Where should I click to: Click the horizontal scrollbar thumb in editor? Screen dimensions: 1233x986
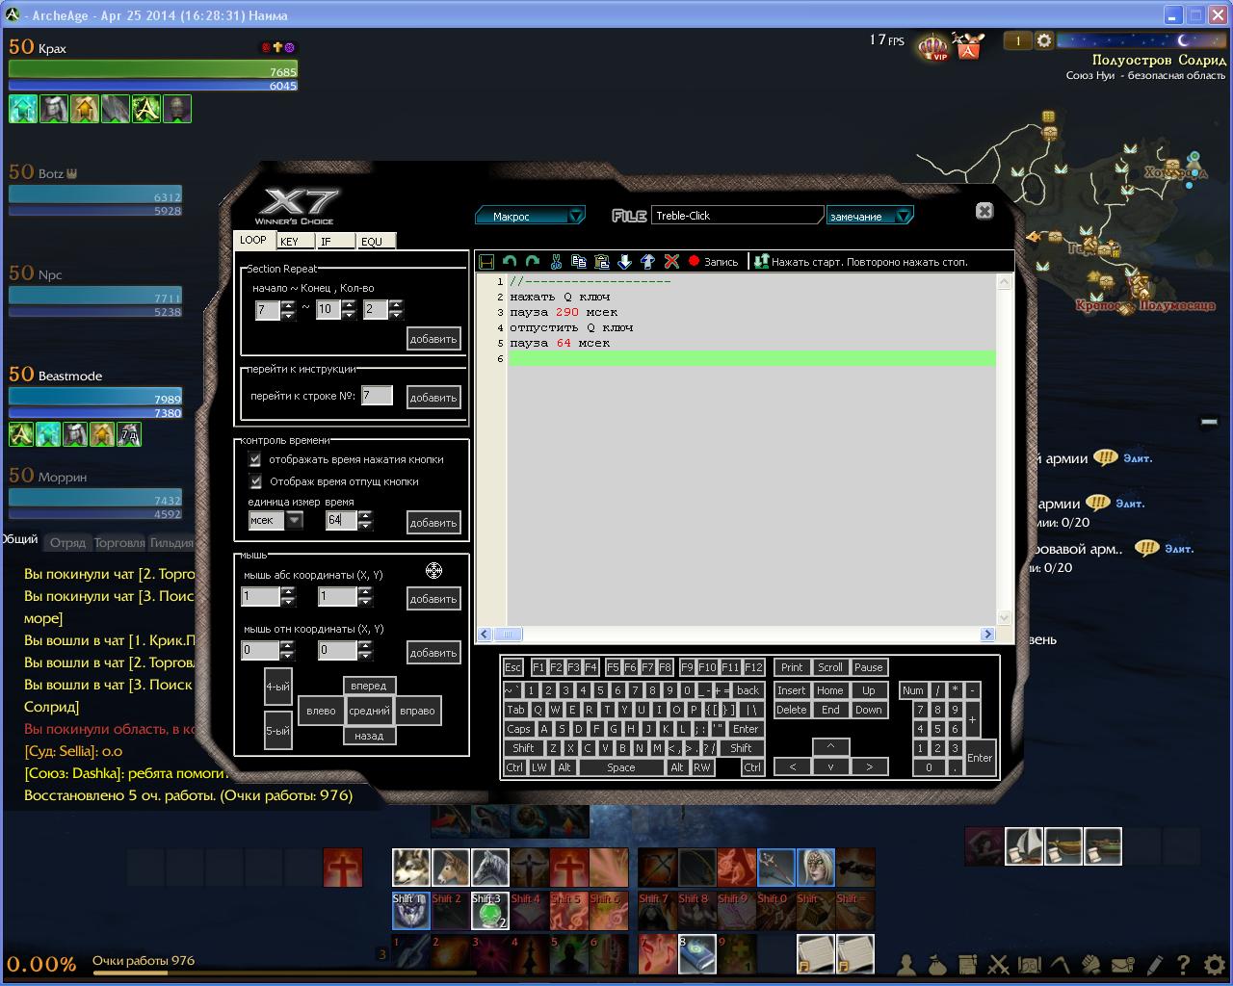point(509,634)
